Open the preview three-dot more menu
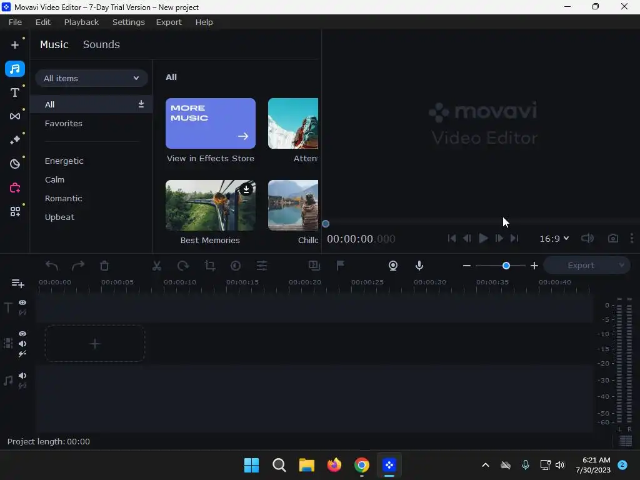640x480 pixels. click(x=632, y=238)
